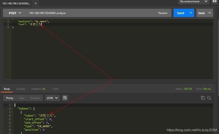
Task: Open the JSON format dropdown
Action: tap(52, 98)
